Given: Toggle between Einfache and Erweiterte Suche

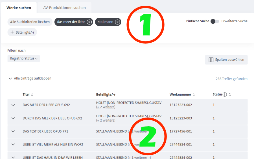Looking at the screenshot, I should [214, 21].
